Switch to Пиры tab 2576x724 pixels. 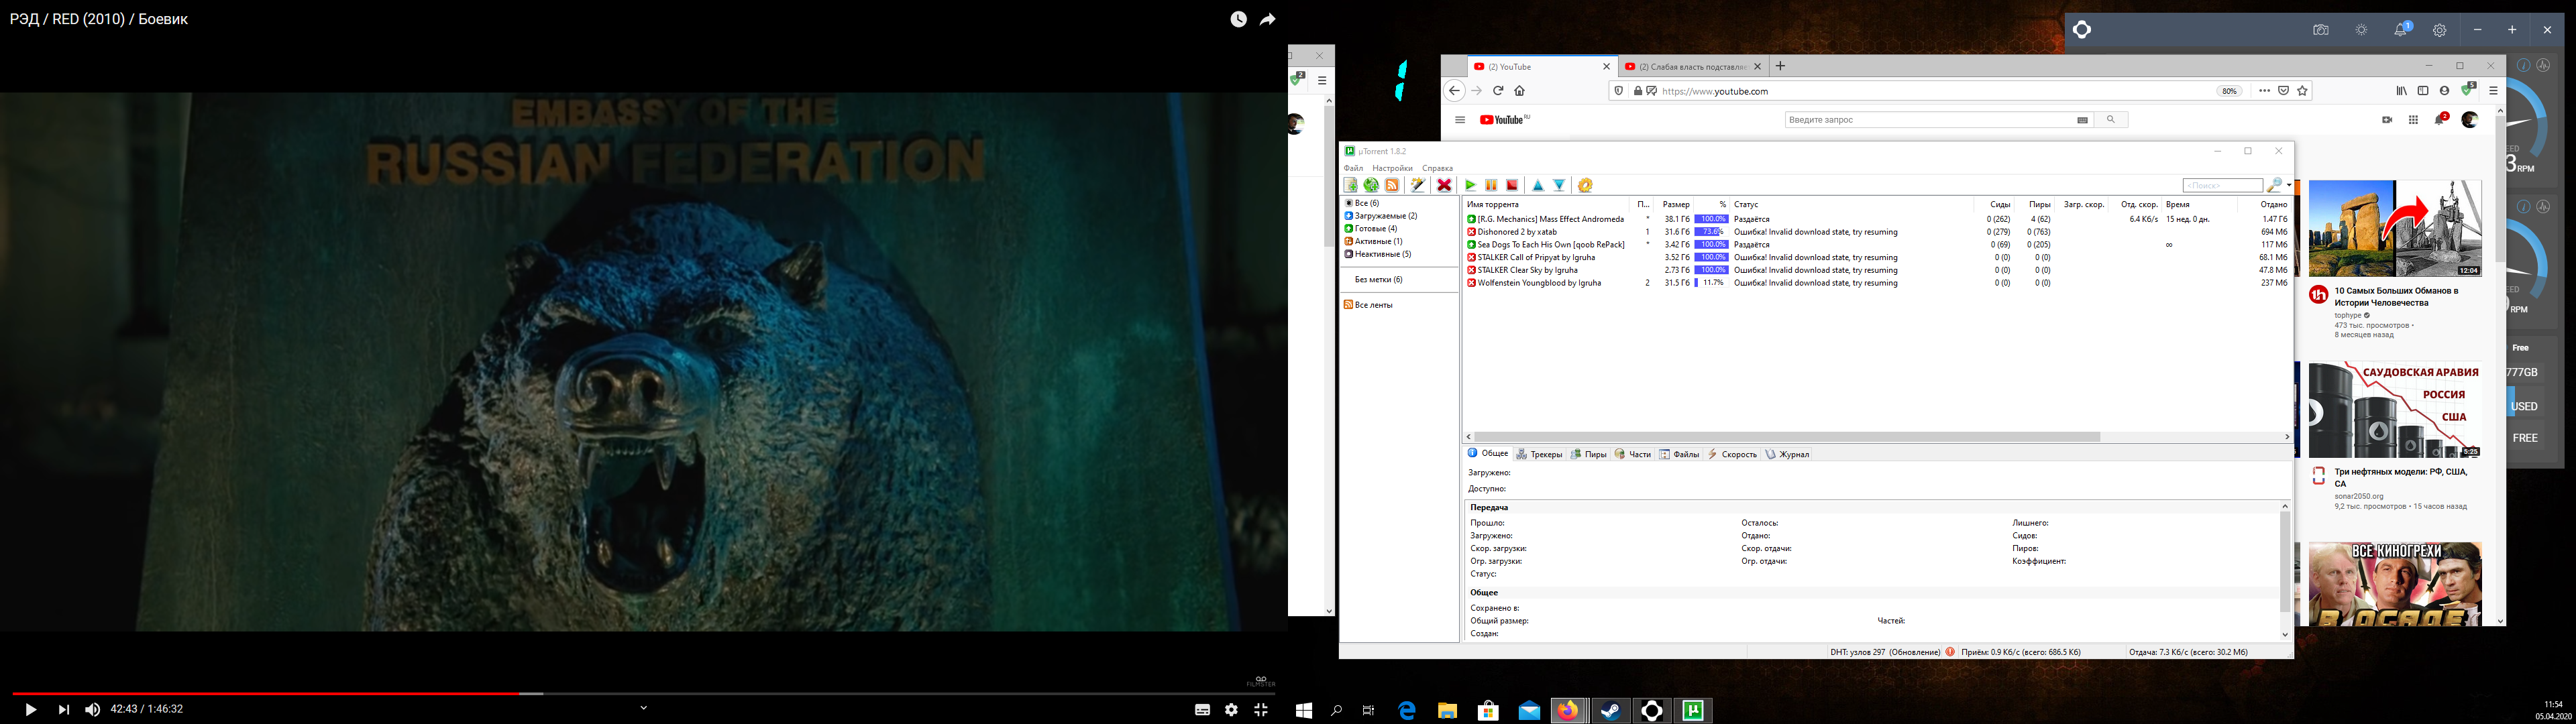1588,454
